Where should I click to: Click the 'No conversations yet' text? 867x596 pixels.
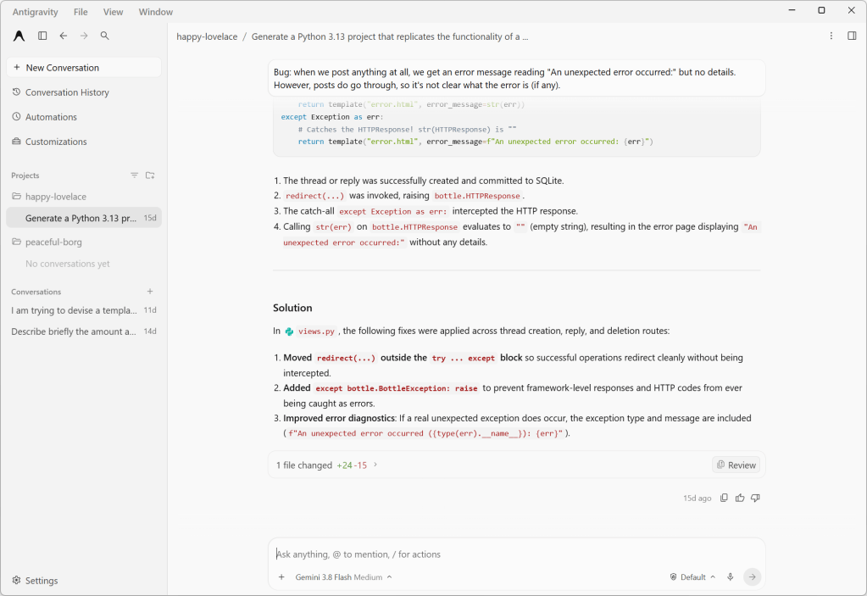click(68, 264)
